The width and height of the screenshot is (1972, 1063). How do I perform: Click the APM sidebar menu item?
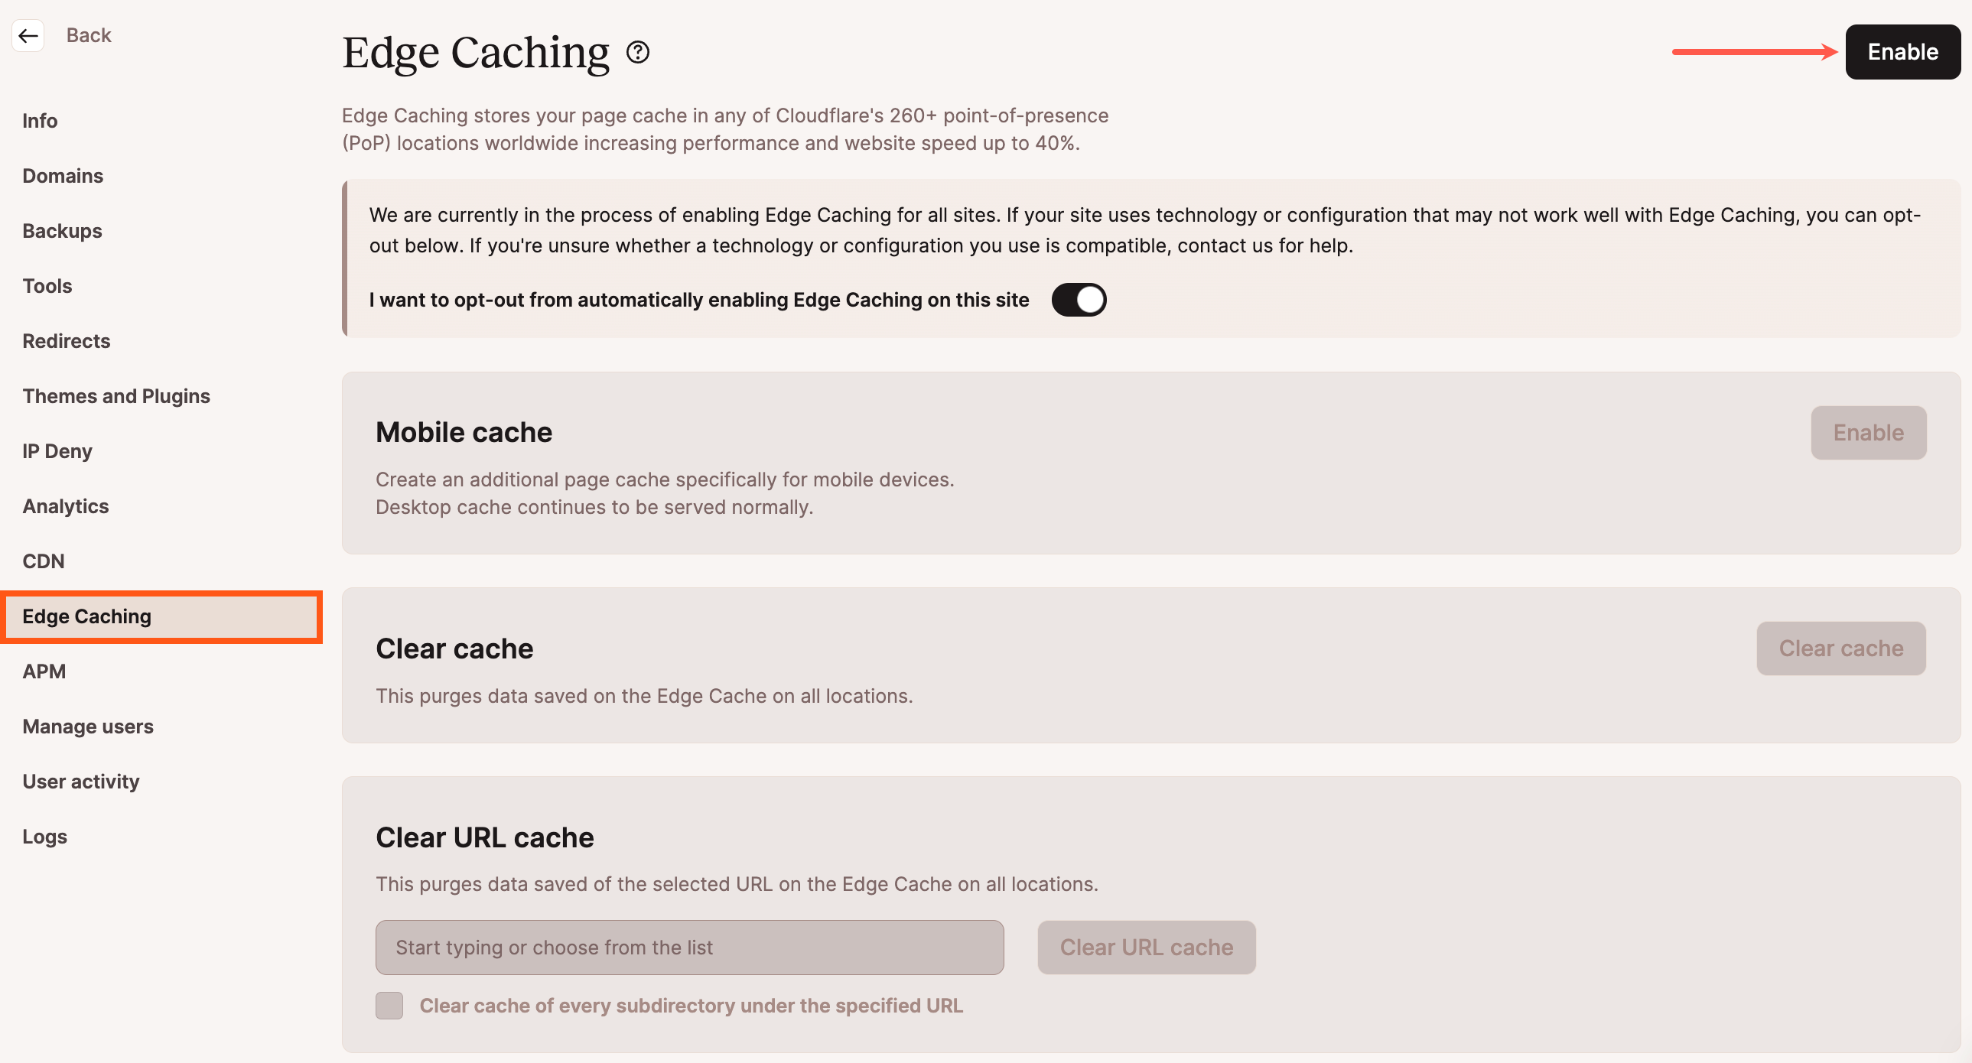point(46,670)
